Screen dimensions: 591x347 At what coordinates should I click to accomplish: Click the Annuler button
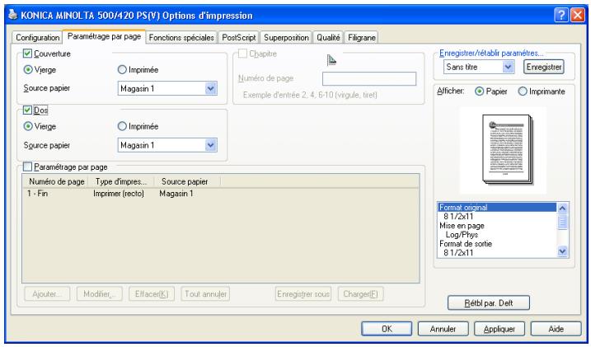pos(443,329)
